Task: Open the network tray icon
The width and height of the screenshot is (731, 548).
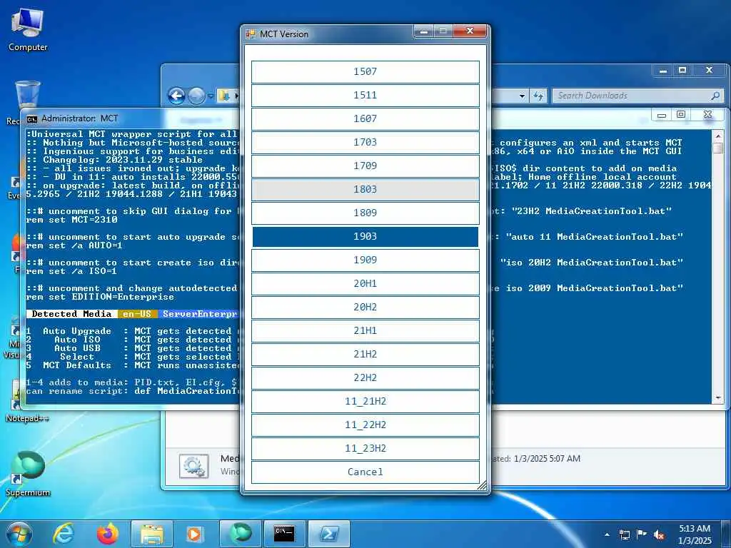Action: (624, 534)
